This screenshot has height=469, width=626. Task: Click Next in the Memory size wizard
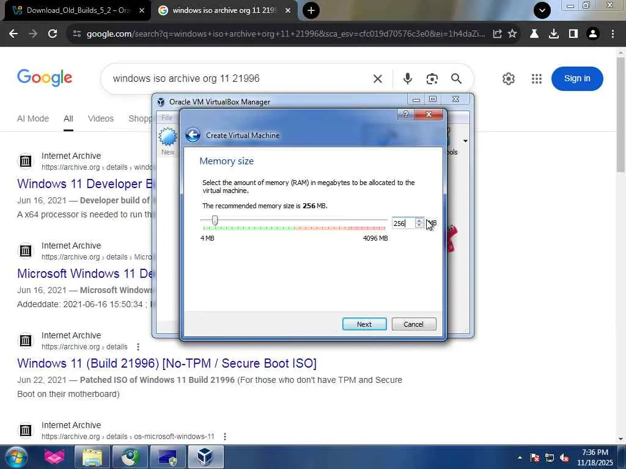(x=364, y=324)
